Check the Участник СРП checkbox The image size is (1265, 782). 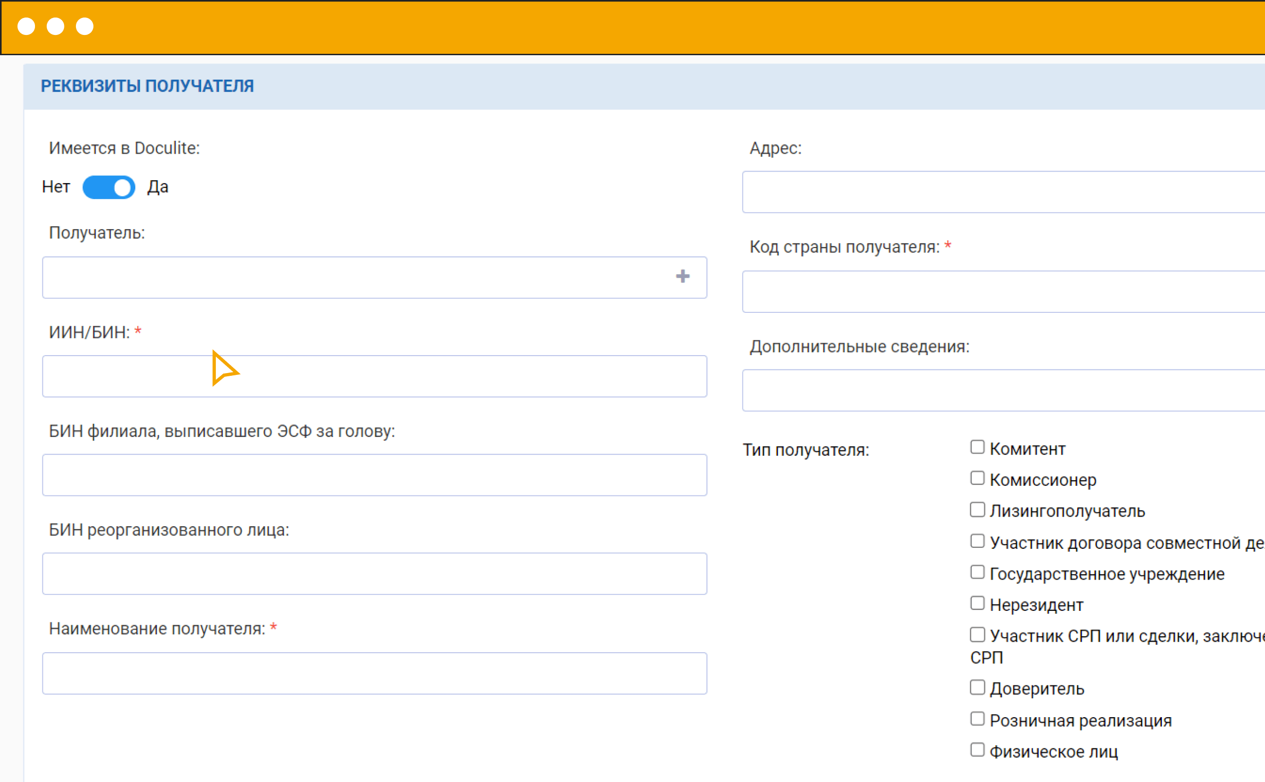point(977,634)
